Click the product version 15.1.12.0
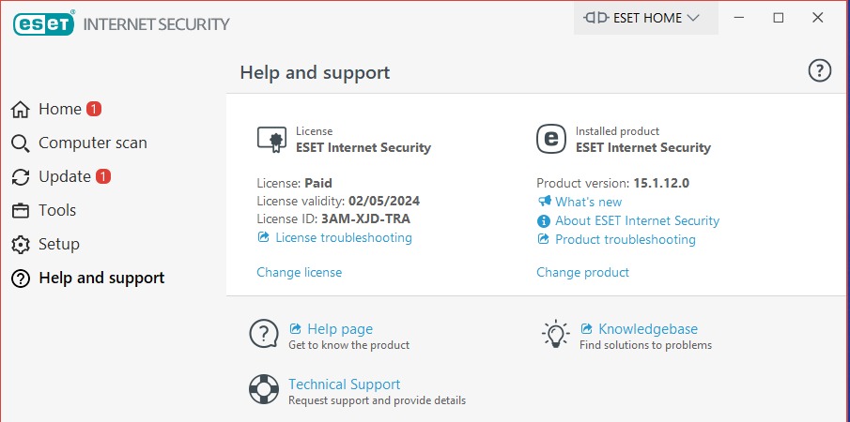 [x=661, y=183]
